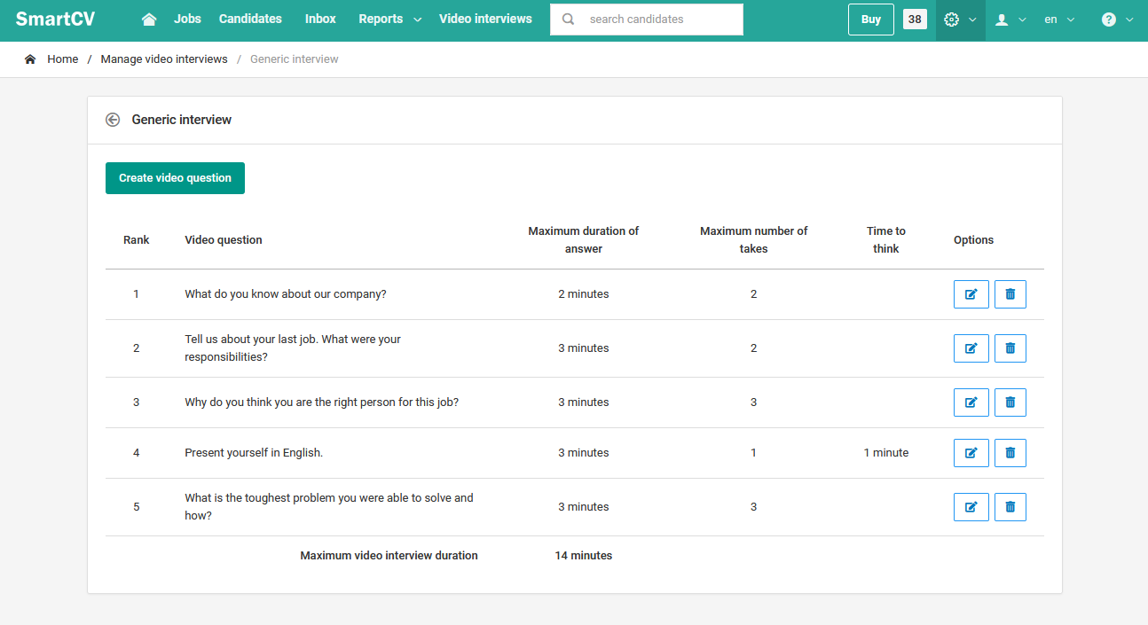This screenshot has width=1148, height=625.
Task: Open the Reports menu
Action: pyautogui.click(x=389, y=20)
